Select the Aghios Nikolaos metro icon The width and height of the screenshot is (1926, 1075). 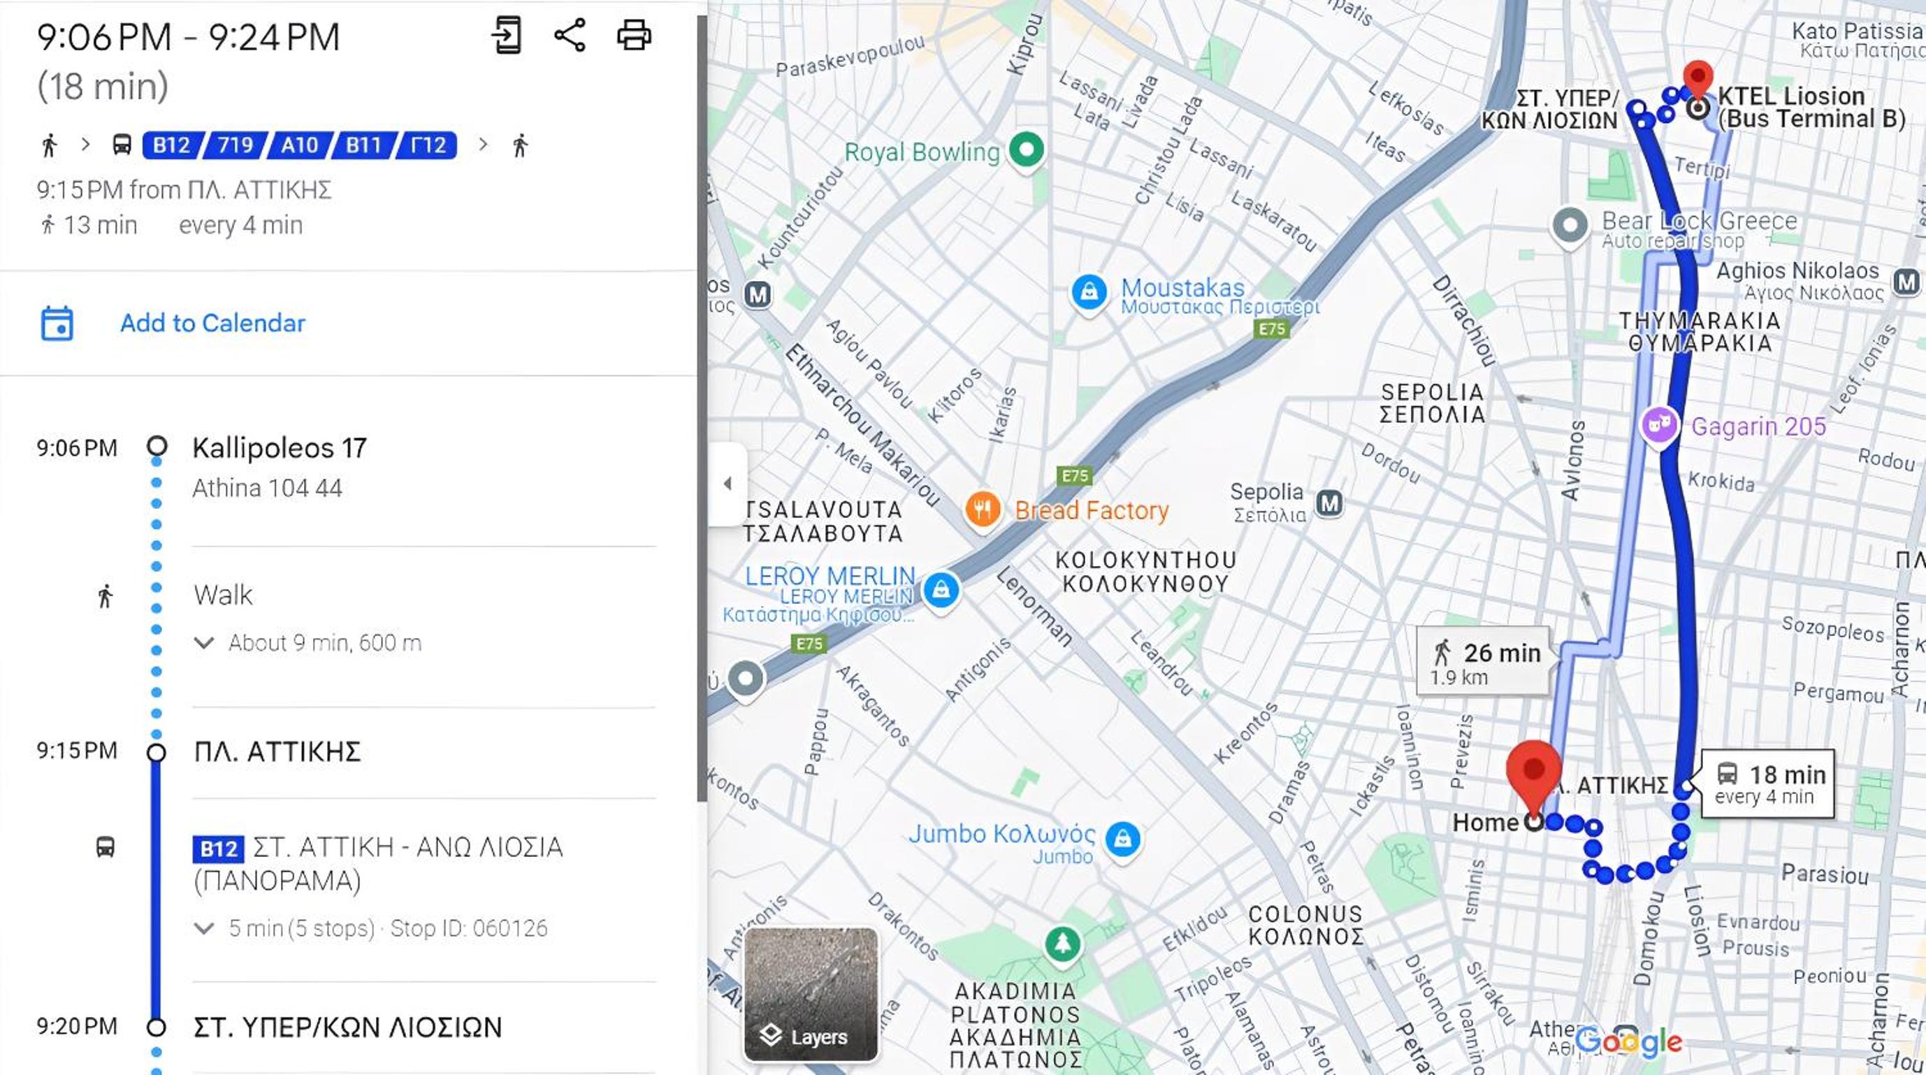(1906, 282)
